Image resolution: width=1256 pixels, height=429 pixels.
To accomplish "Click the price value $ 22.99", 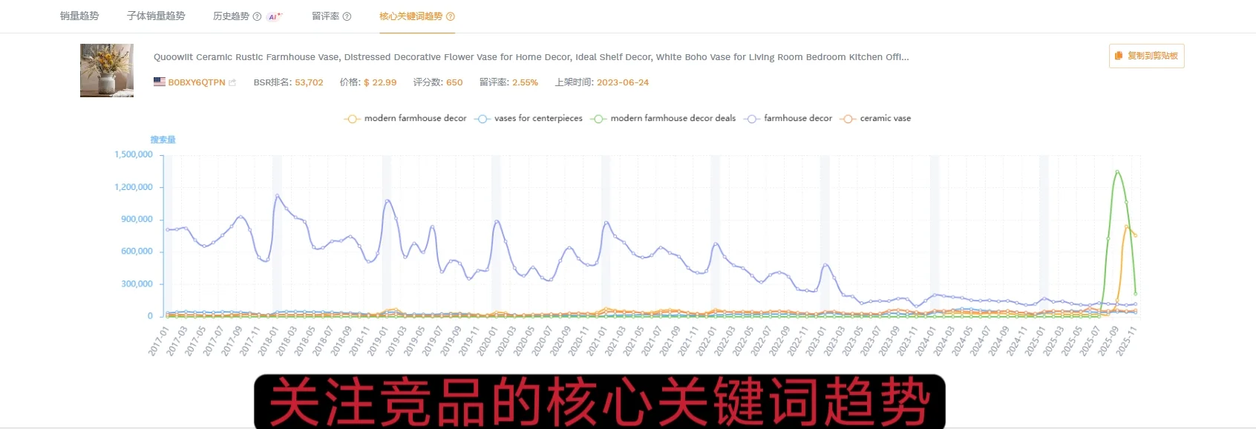I will [x=380, y=82].
